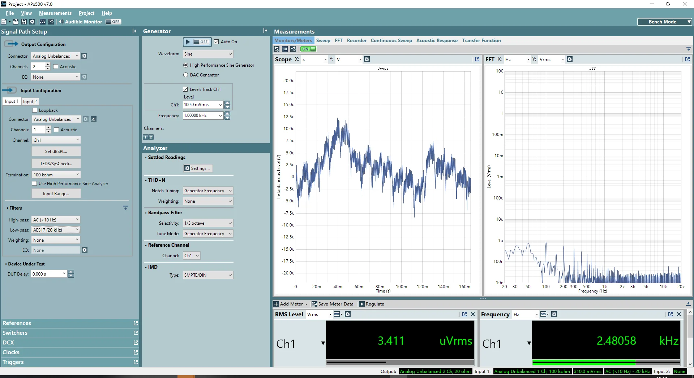The image size is (694, 378).
Task: Pop out the References panel
Action: 136,323
